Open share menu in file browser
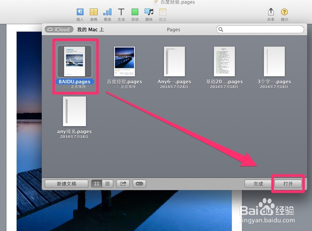This screenshot has height=231, width=312. 123,184
